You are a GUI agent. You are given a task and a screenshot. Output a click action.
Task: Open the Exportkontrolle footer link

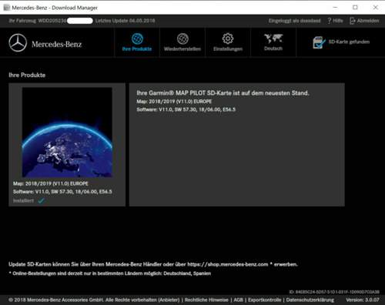coord(265,300)
